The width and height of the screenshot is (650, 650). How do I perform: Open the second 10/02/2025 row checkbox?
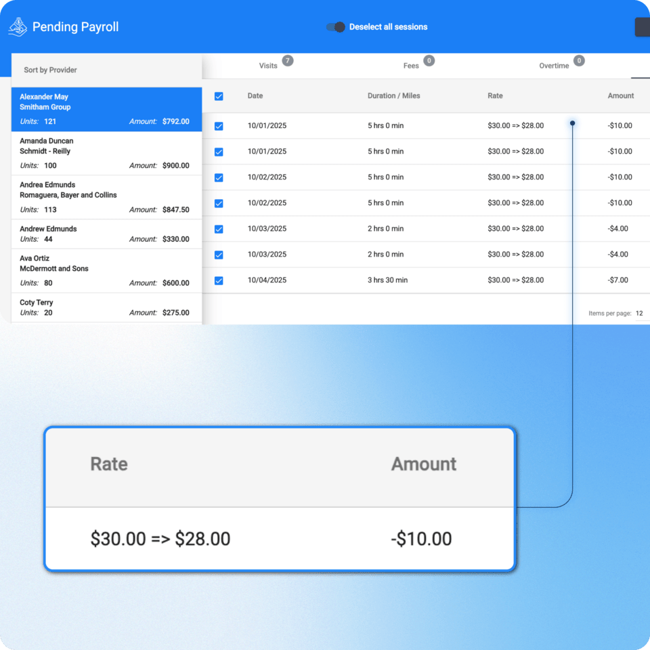pyautogui.click(x=218, y=202)
